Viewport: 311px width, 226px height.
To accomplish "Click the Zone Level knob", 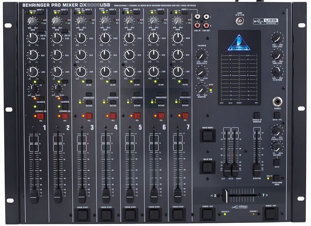I will point(277,55).
